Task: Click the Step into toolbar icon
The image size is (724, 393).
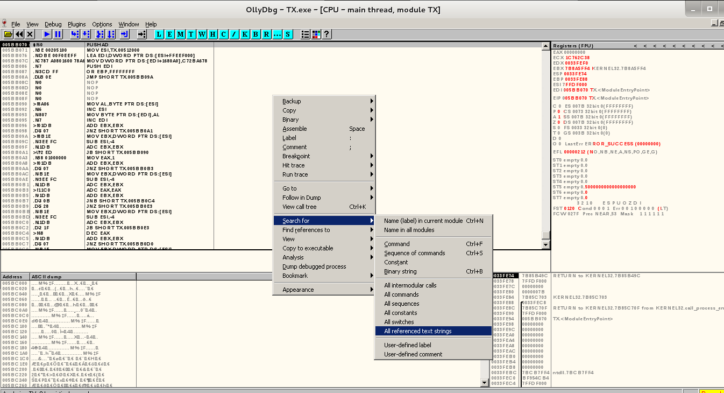Action: point(74,34)
